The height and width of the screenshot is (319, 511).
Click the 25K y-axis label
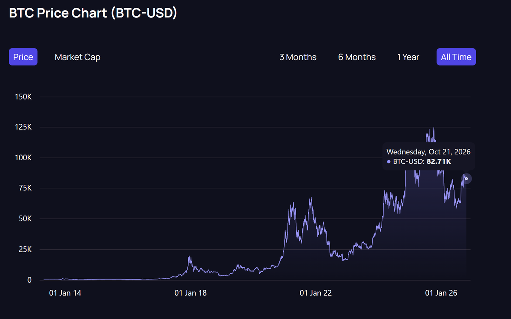[x=25, y=249]
